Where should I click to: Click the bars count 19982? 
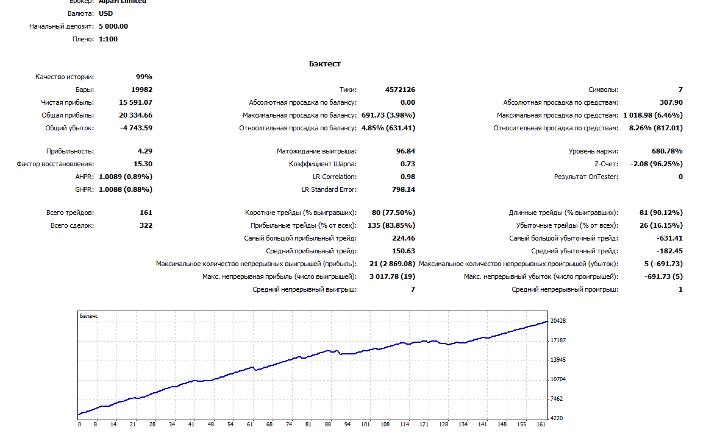[x=142, y=90]
